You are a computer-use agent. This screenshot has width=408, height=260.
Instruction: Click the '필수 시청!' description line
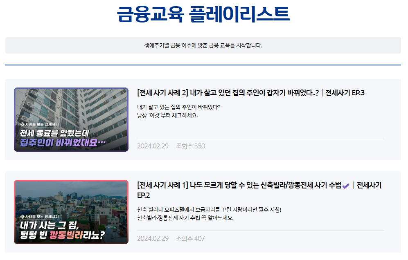coord(209,210)
